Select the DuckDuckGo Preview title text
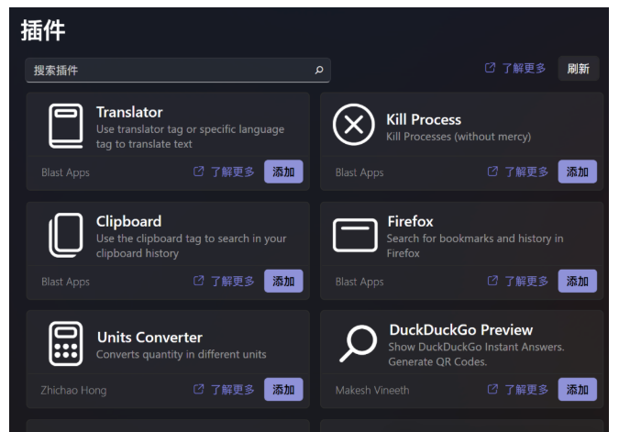619x432 pixels. click(461, 329)
